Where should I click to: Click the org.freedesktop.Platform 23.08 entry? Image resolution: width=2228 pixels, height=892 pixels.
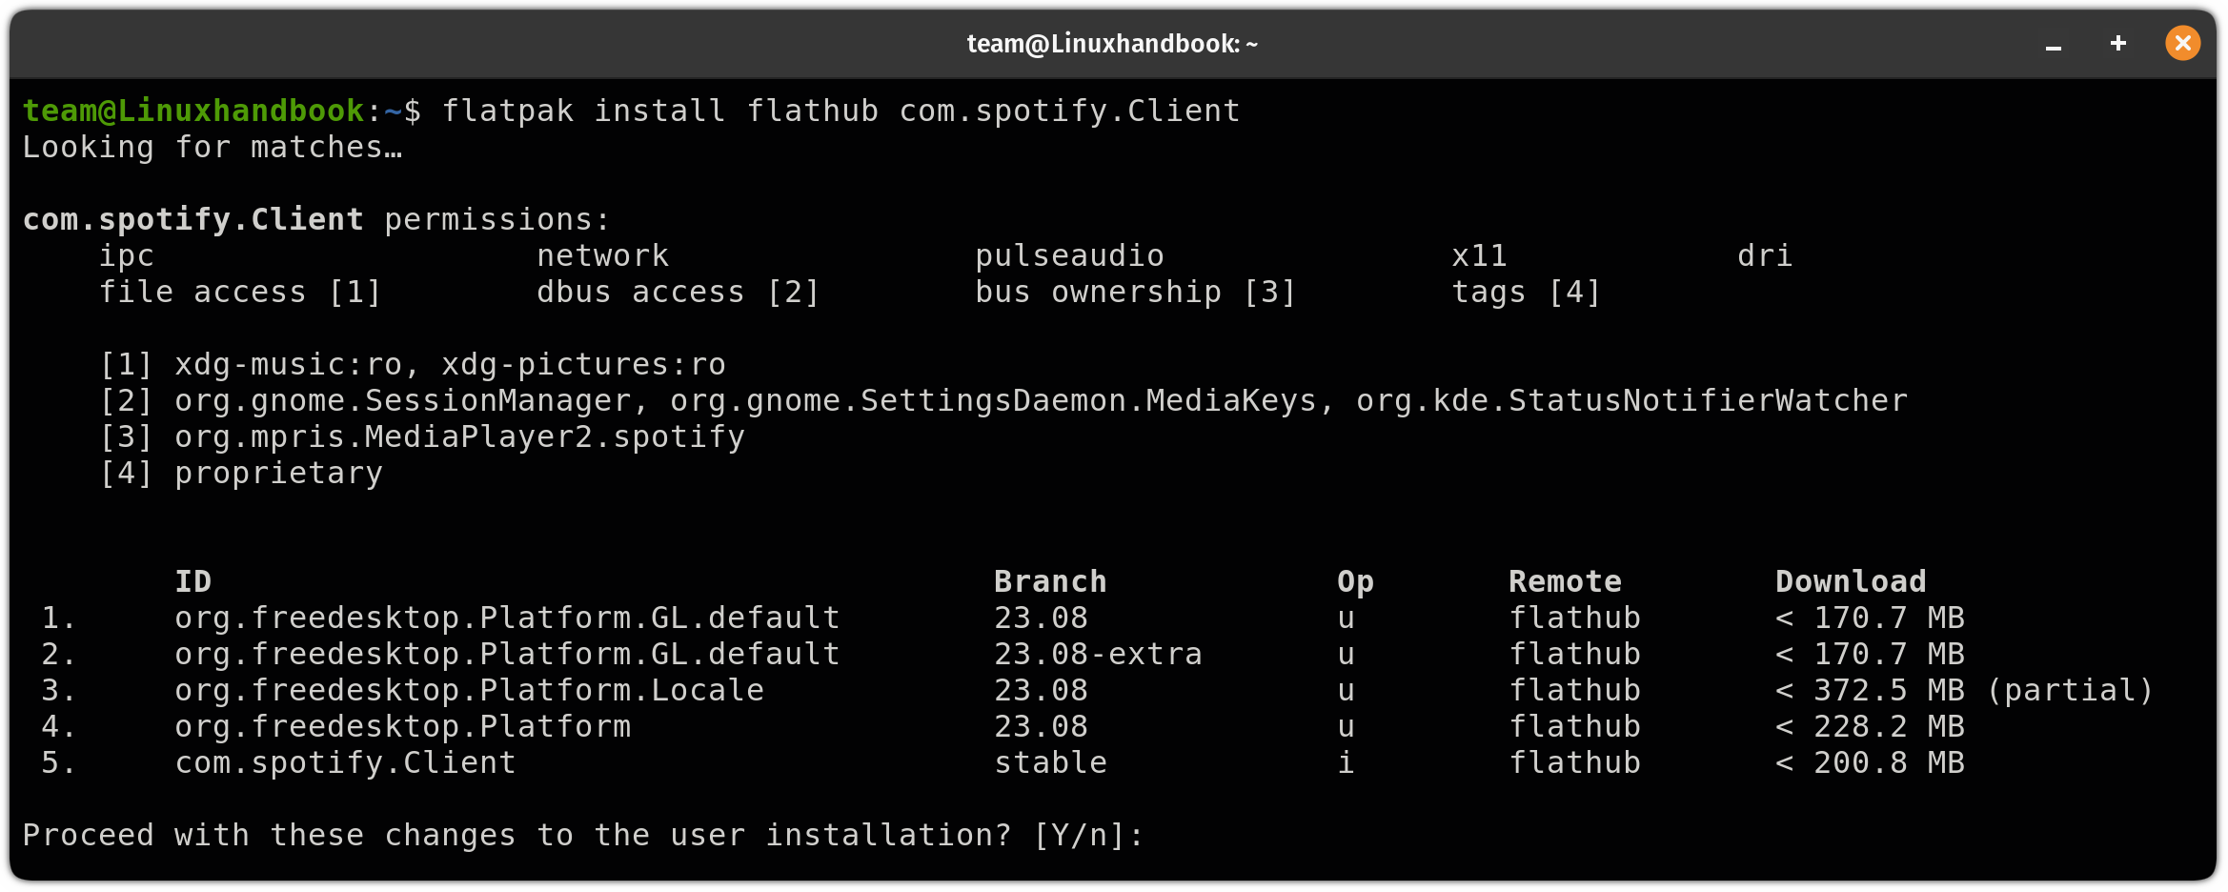(x=402, y=725)
